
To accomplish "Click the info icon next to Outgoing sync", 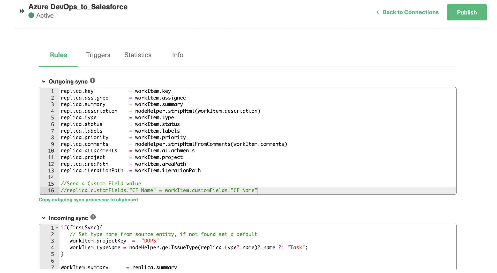I will (x=93, y=81).
